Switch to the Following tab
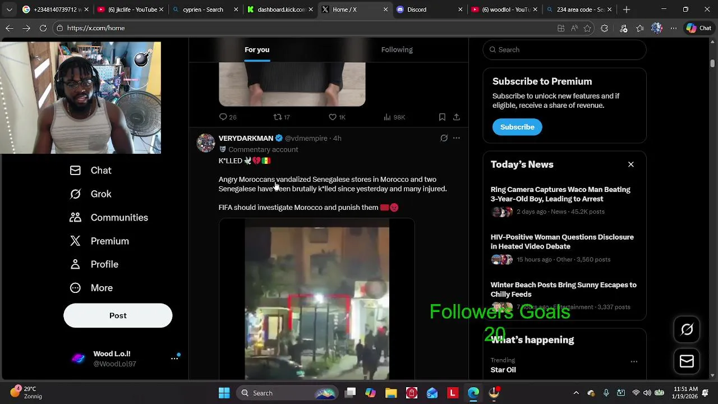 [397, 50]
